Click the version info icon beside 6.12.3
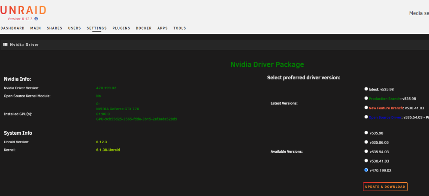This screenshot has height=196, width=429. point(36,19)
